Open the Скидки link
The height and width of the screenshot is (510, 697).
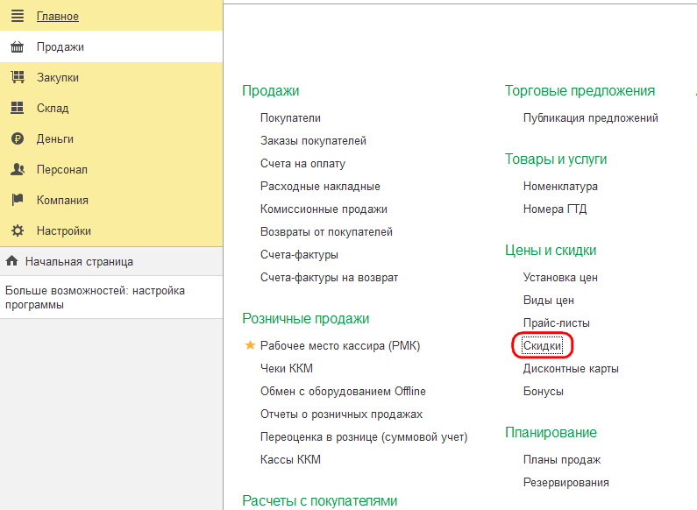point(542,345)
